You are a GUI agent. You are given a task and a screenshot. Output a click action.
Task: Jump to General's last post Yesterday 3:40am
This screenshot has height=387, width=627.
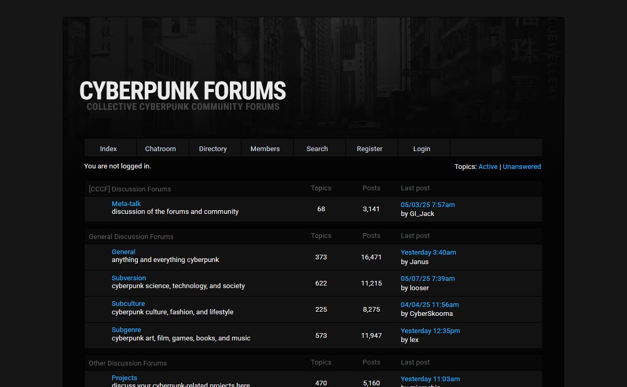[x=428, y=252]
